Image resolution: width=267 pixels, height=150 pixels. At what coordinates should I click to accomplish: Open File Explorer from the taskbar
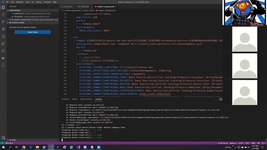37,147
